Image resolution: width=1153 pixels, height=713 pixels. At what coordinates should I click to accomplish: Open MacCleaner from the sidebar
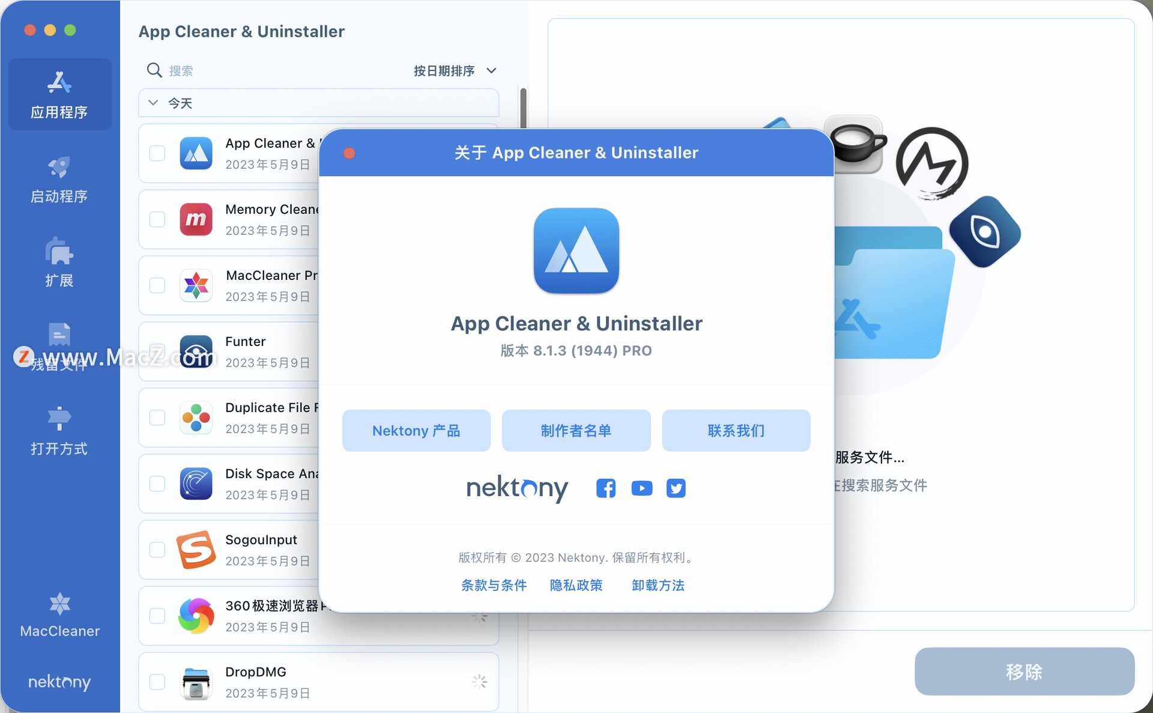click(59, 614)
